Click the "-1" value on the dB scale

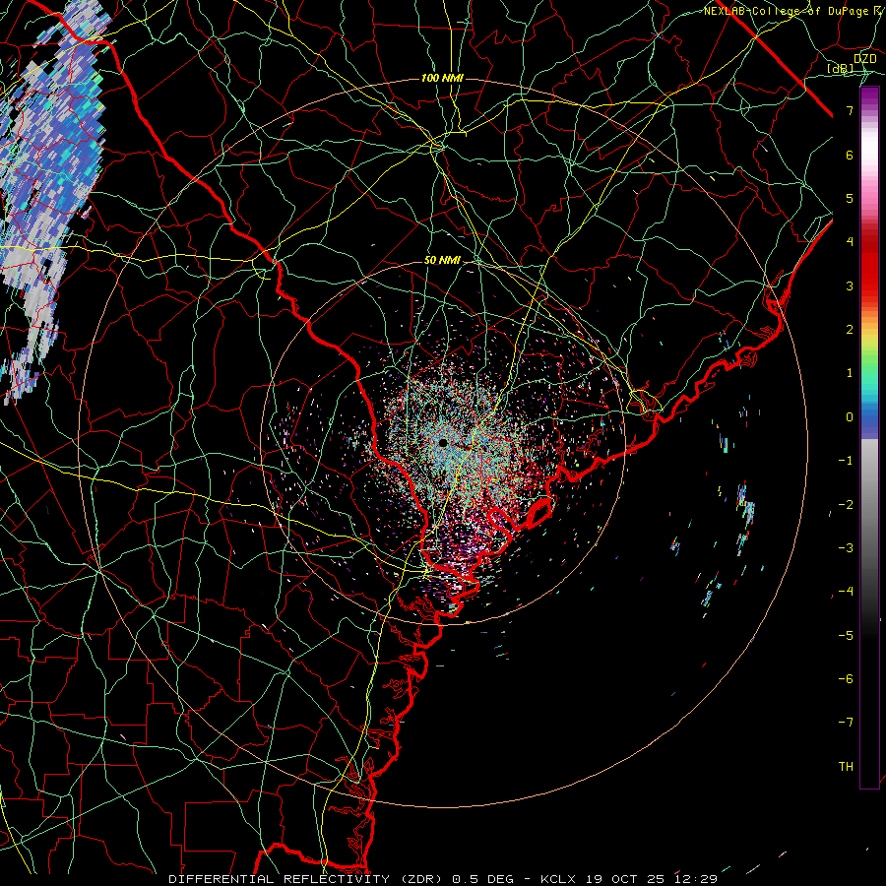[x=846, y=461]
